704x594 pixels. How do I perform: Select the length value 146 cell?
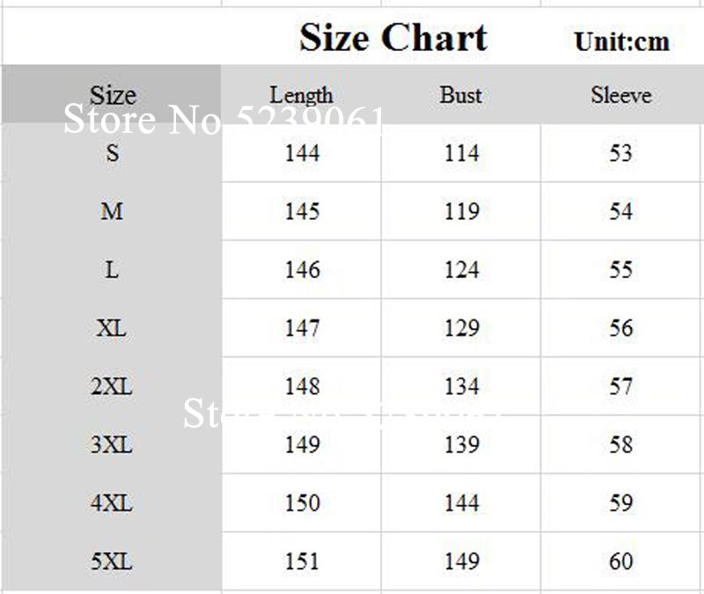[x=302, y=269]
